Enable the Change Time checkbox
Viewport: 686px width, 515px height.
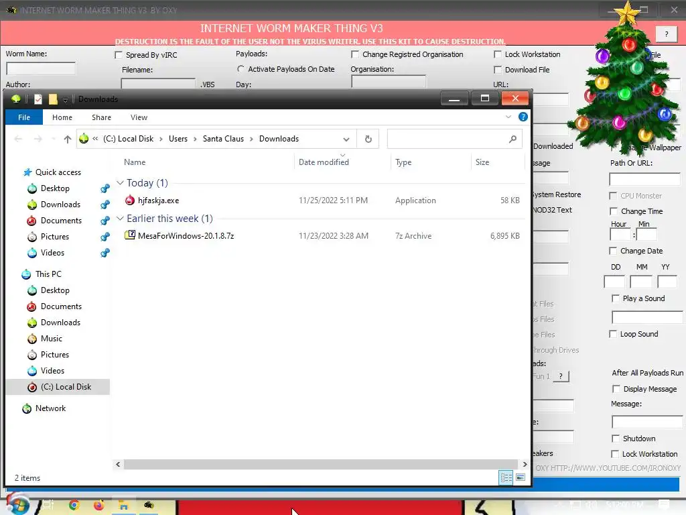coord(614,211)
